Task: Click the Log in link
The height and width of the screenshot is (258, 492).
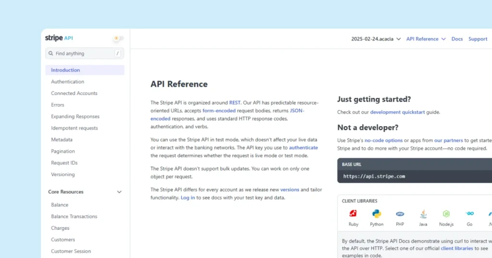Action: tap(188, 198)
